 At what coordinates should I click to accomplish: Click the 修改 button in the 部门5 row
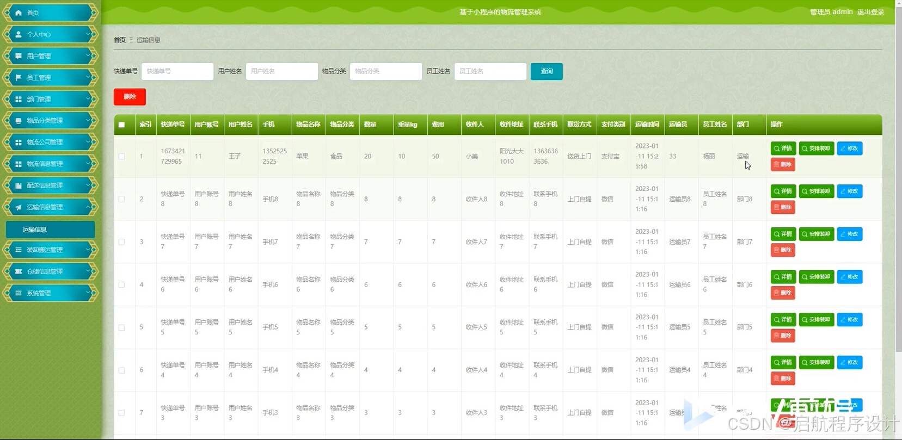pyautogui.click(x=850, y=320)
